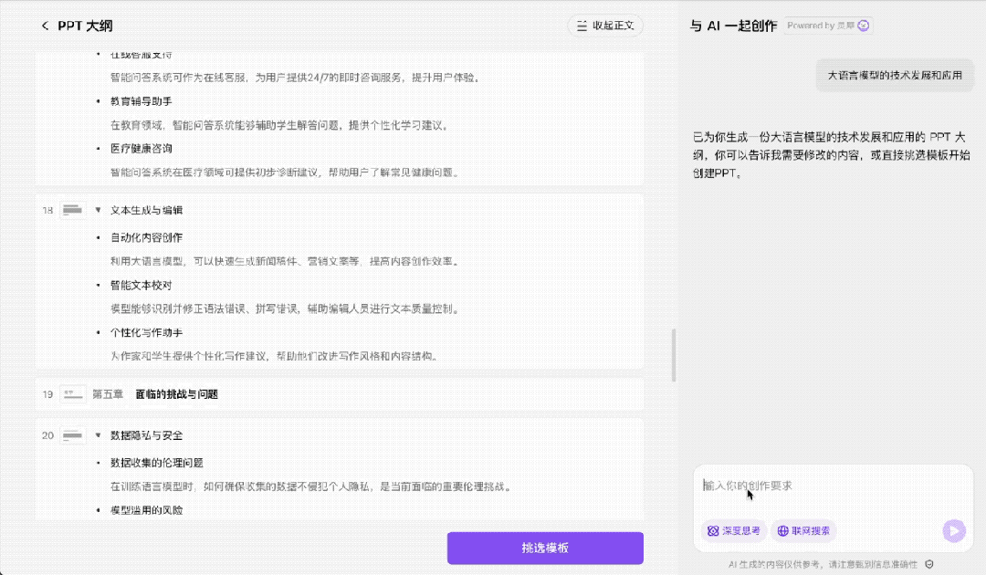Click the 文本生成与编辑 heading
The image size is (986, 575).
click(146, 210)
